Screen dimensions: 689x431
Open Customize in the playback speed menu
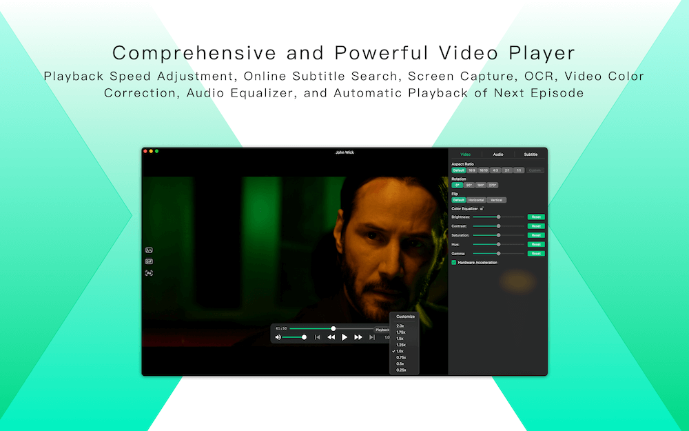coord(404,317)
